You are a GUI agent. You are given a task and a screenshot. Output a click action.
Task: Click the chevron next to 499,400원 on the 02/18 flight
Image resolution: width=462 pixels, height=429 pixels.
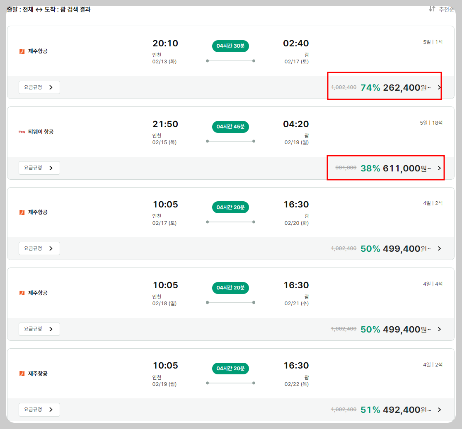pos(439,329)
